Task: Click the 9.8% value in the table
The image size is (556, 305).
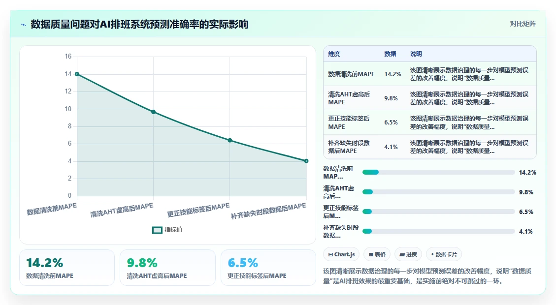Action: click(x=391, y=98)
